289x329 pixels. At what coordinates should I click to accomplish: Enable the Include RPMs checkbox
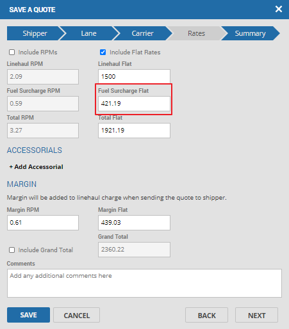pos(12,52)
